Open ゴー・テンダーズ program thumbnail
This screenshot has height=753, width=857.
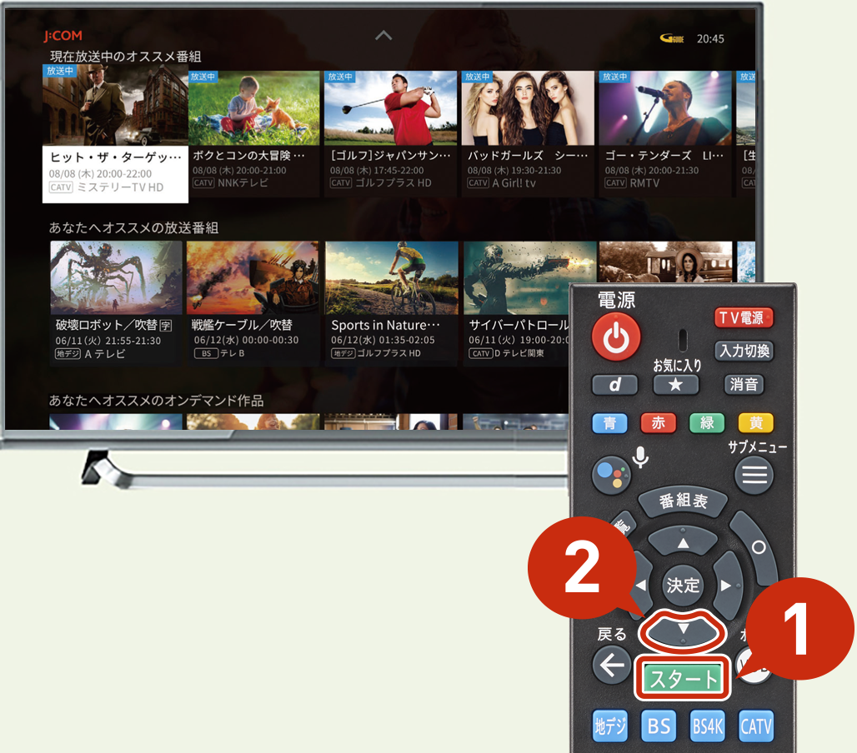click(x=665, y=108)
